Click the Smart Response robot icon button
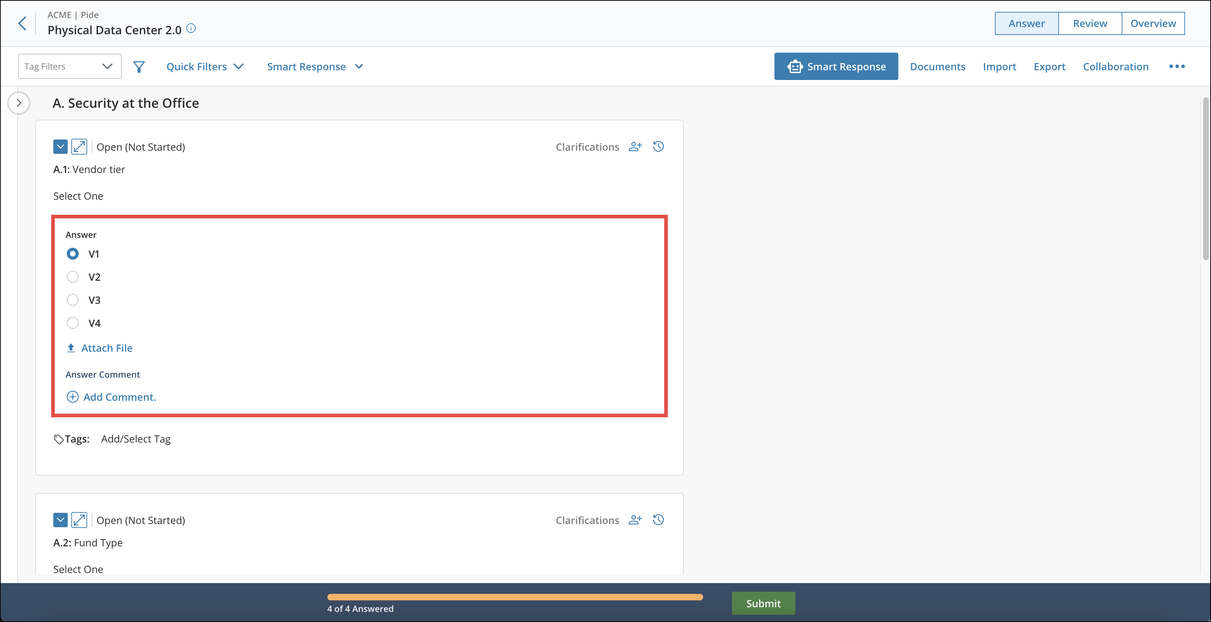 (x=795, y=66)
